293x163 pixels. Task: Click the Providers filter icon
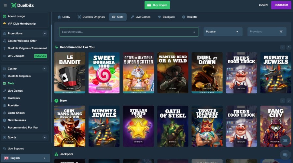[281, 32]
